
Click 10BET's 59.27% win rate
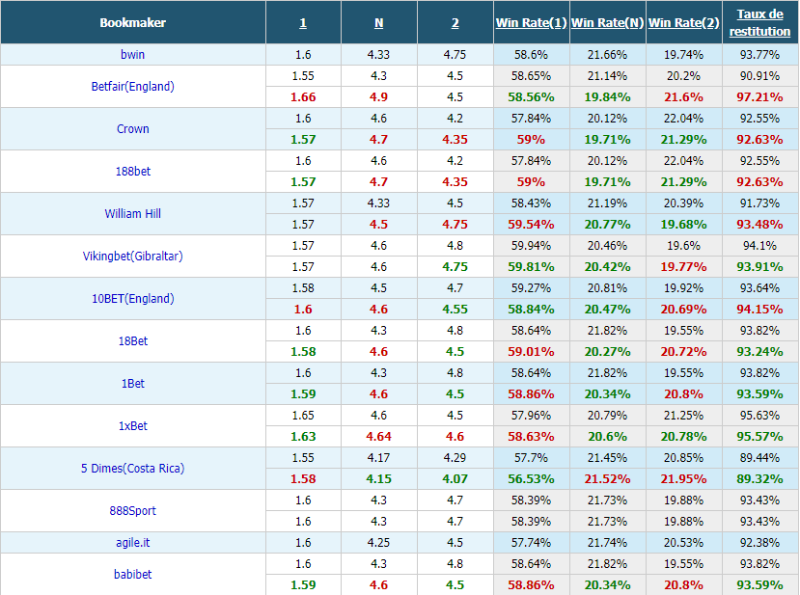coord(531,287)
